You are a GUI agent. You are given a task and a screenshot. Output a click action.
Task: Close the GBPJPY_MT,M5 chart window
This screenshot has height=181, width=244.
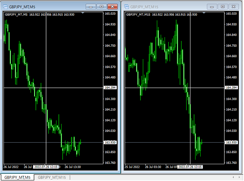pos(112,7)
